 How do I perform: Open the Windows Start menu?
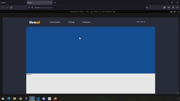tap(3, 98)
